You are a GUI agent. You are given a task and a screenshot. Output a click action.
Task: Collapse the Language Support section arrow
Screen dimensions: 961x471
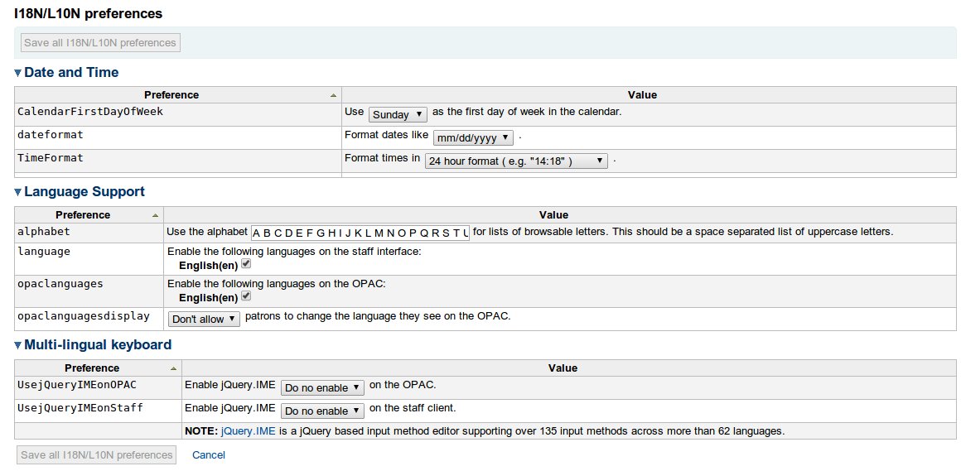click(18, 192)
